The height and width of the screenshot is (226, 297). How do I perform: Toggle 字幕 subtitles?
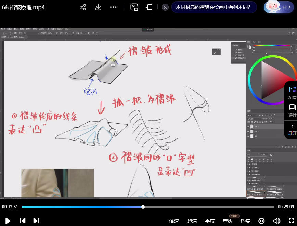(210, 221)
